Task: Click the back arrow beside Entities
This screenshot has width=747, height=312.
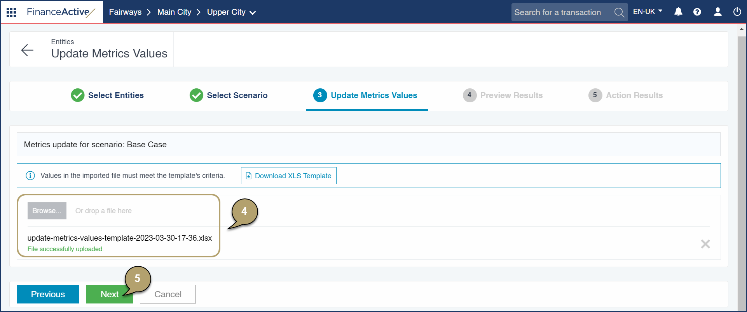Action: pyautogui.click(x=27, y=50)
